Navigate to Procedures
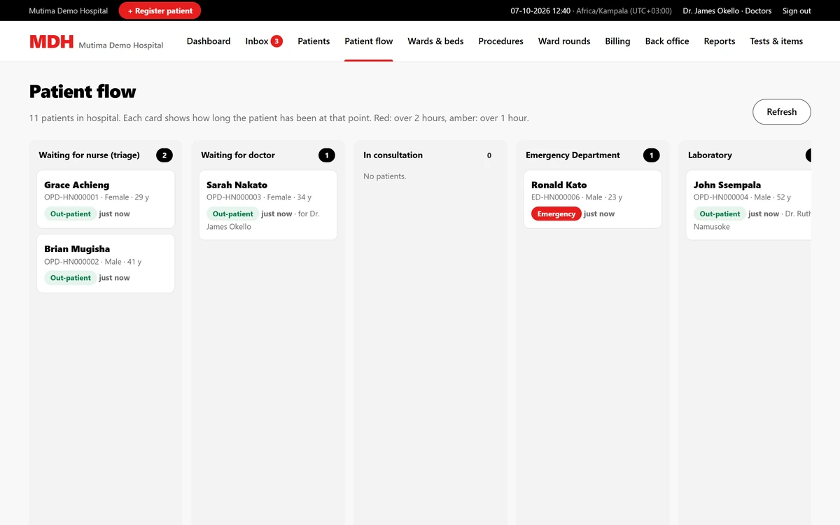This screenshot has width=840, height=525. 500,41
